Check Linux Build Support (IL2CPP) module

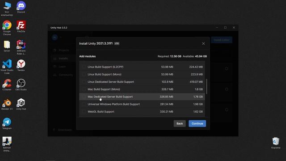click(x=84, y=67)
